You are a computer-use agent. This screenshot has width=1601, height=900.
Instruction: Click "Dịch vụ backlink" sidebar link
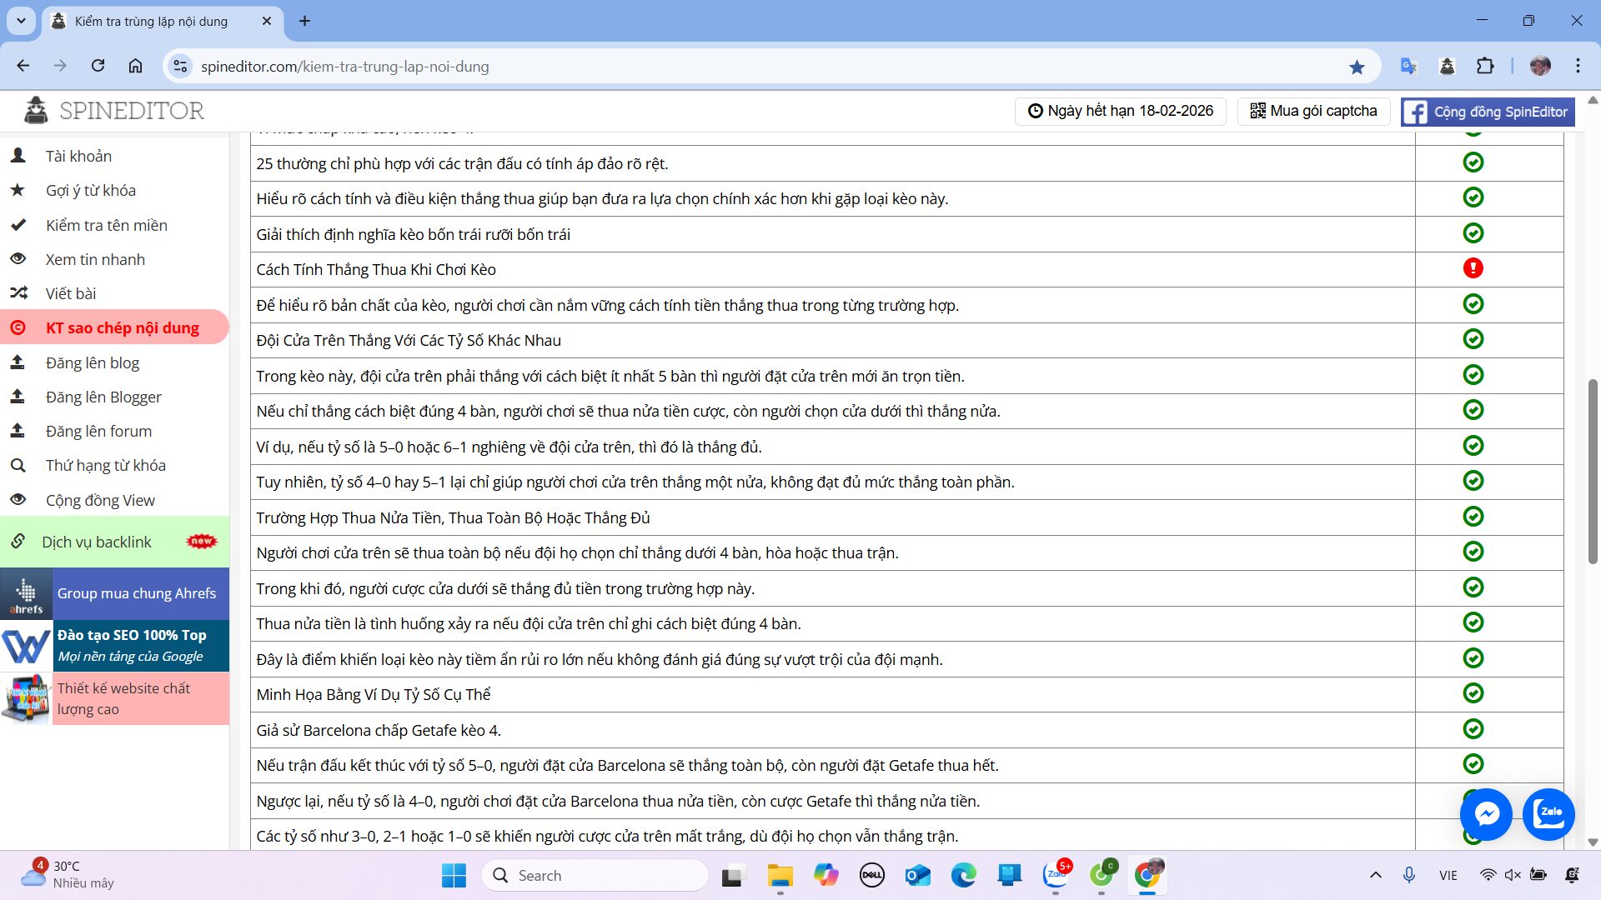(x=97, y=542)
